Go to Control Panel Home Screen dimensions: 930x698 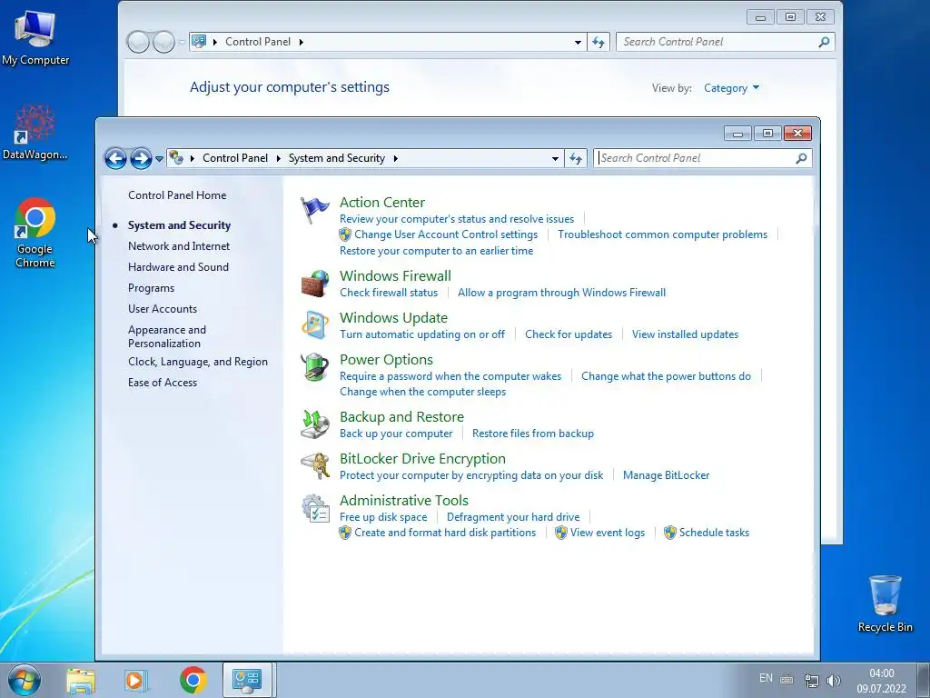pyautogui.click(x=177, y=195)
